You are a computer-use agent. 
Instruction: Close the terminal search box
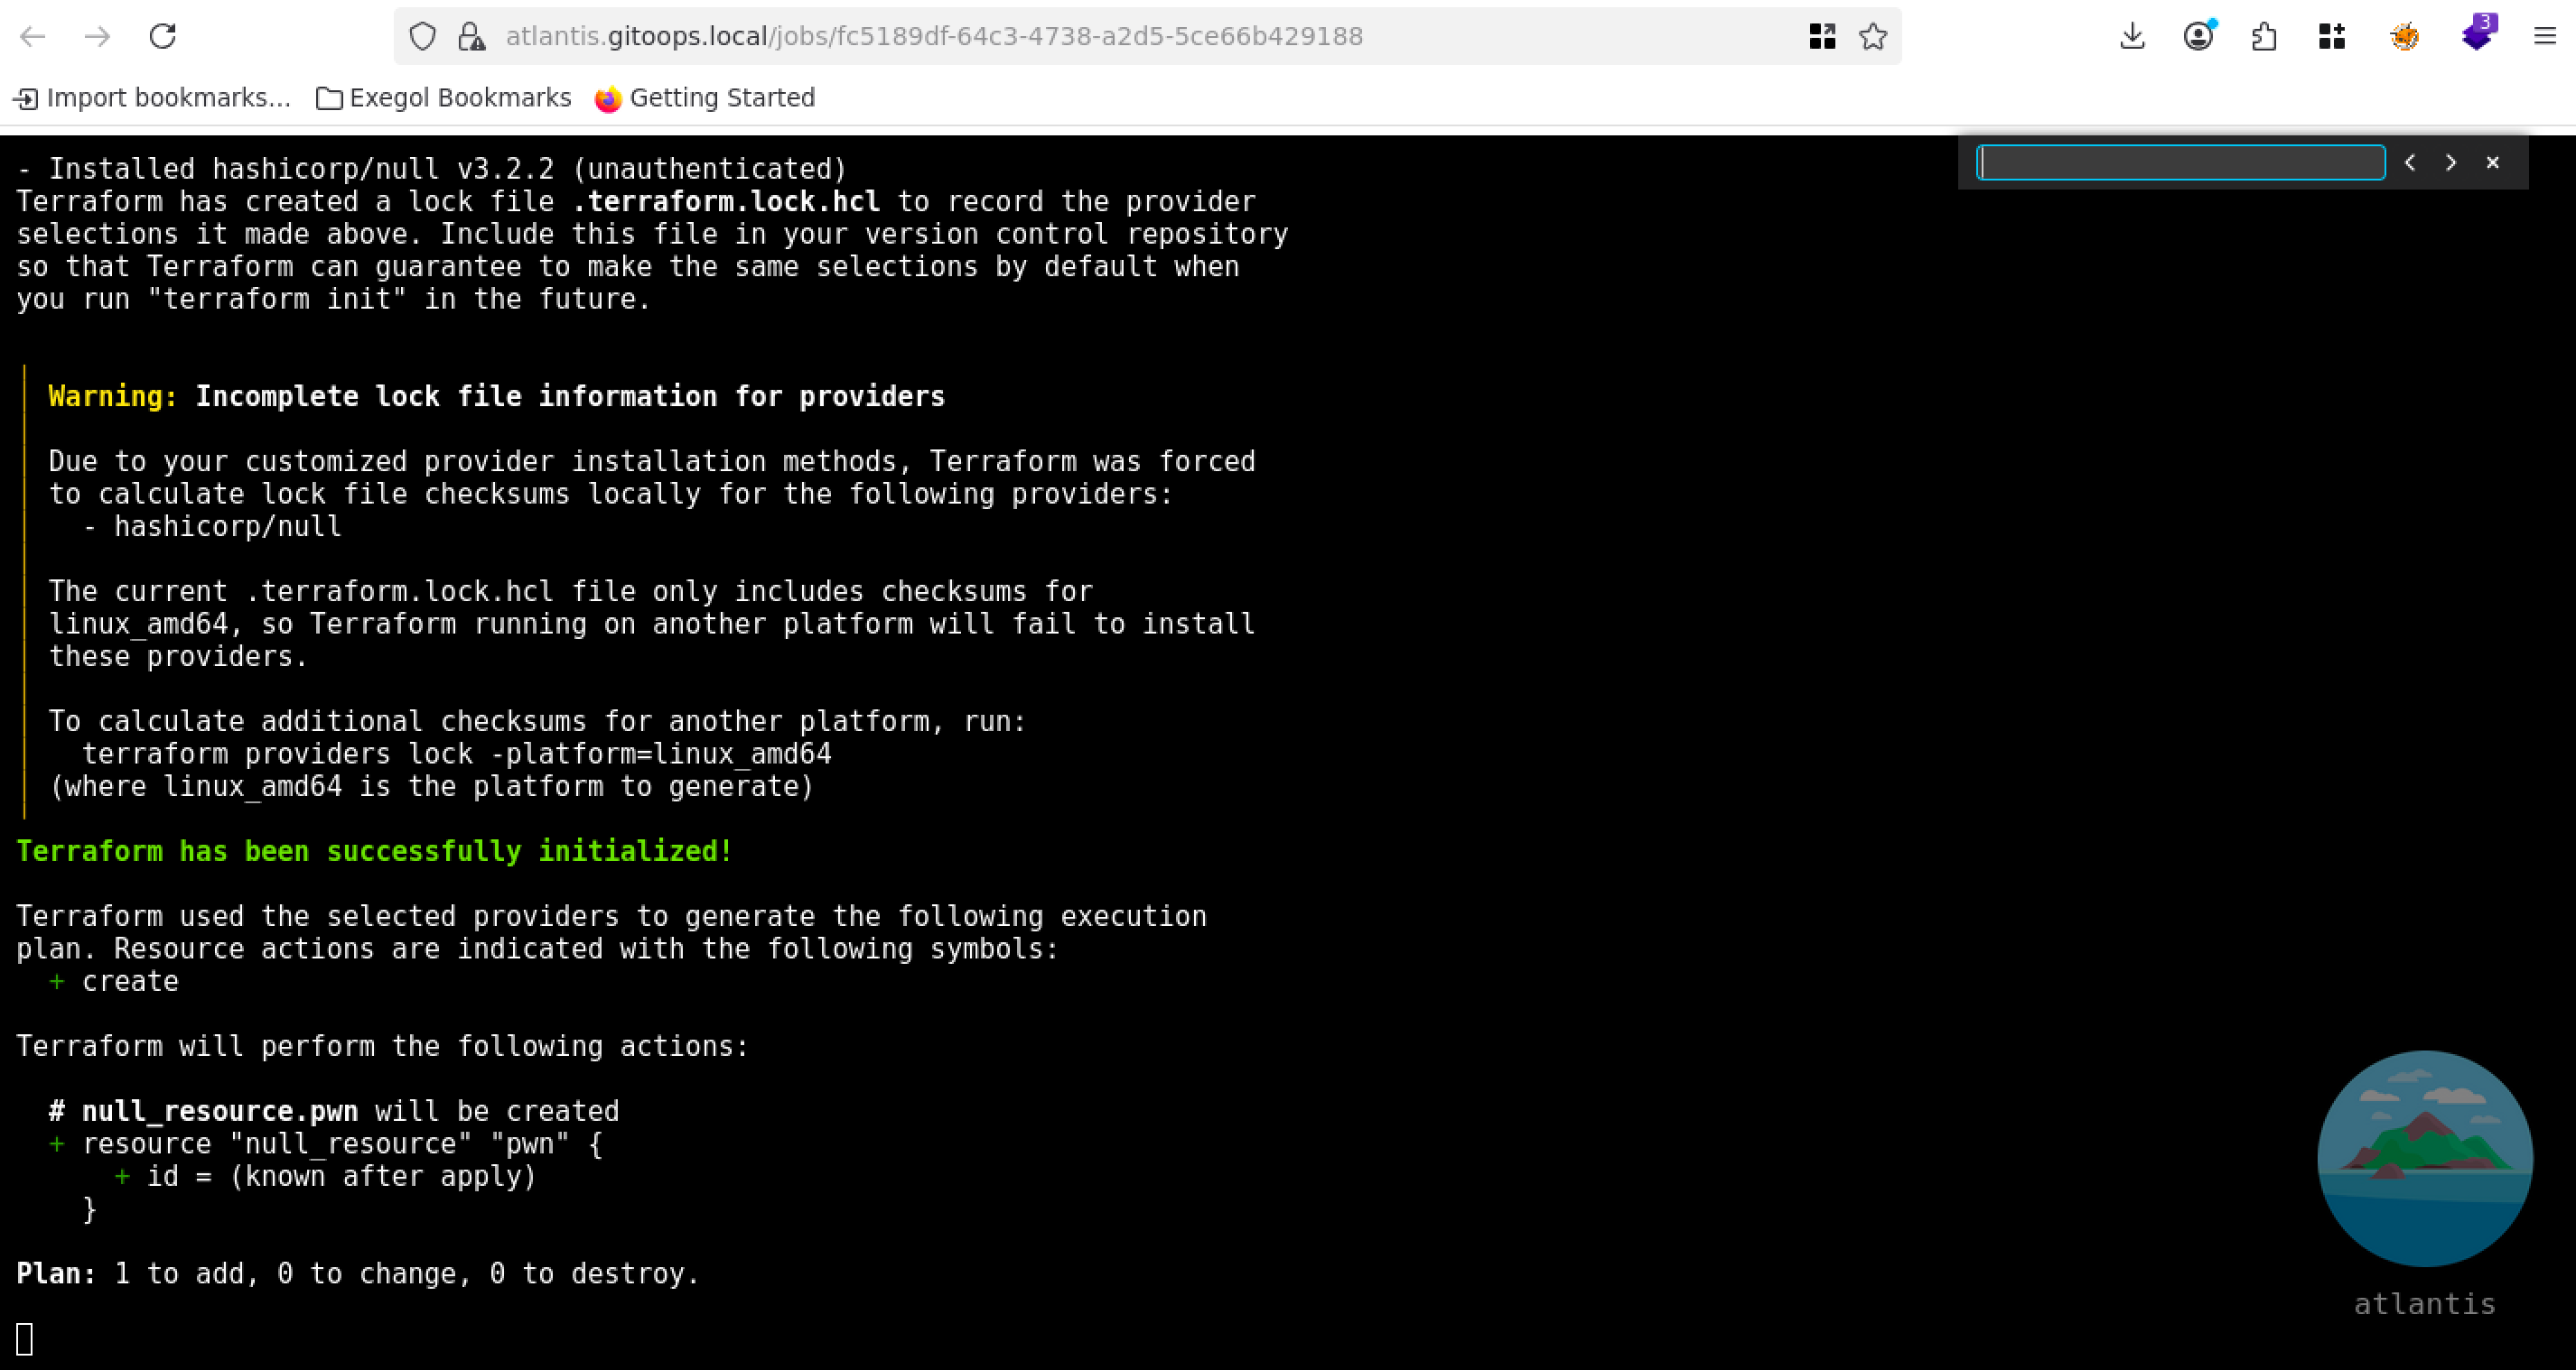2492,162
